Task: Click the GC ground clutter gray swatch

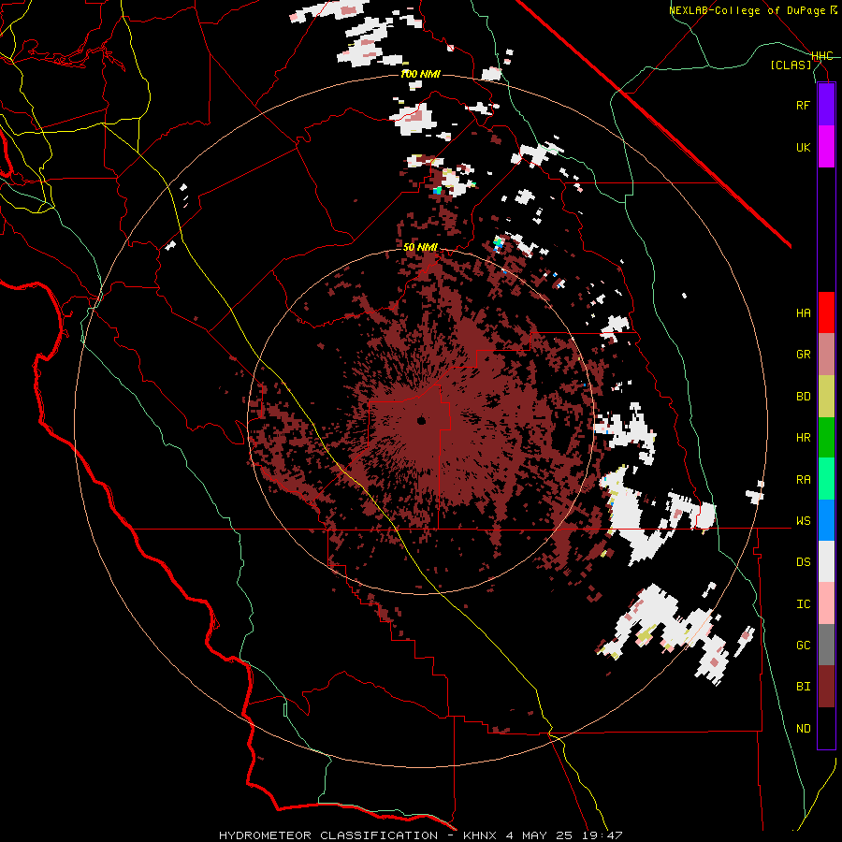Action: click(826, 645)
